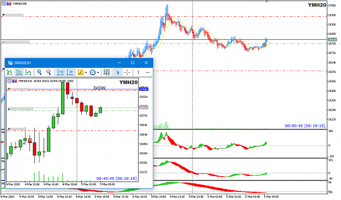This screenshot has width=341, height=200.
Task: Open the chart templates icon
Action: 106,72
